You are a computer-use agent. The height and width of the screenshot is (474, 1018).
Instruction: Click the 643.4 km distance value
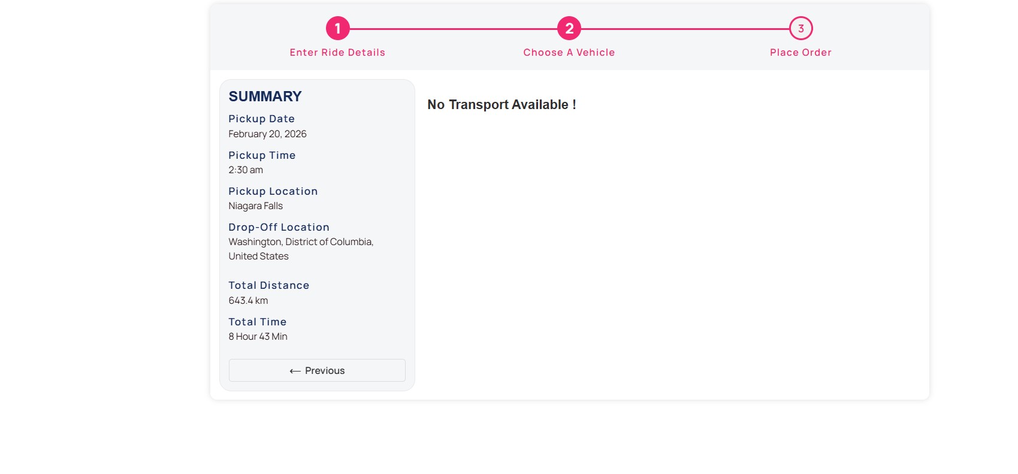pyautogui.click(x=248, y=301)
